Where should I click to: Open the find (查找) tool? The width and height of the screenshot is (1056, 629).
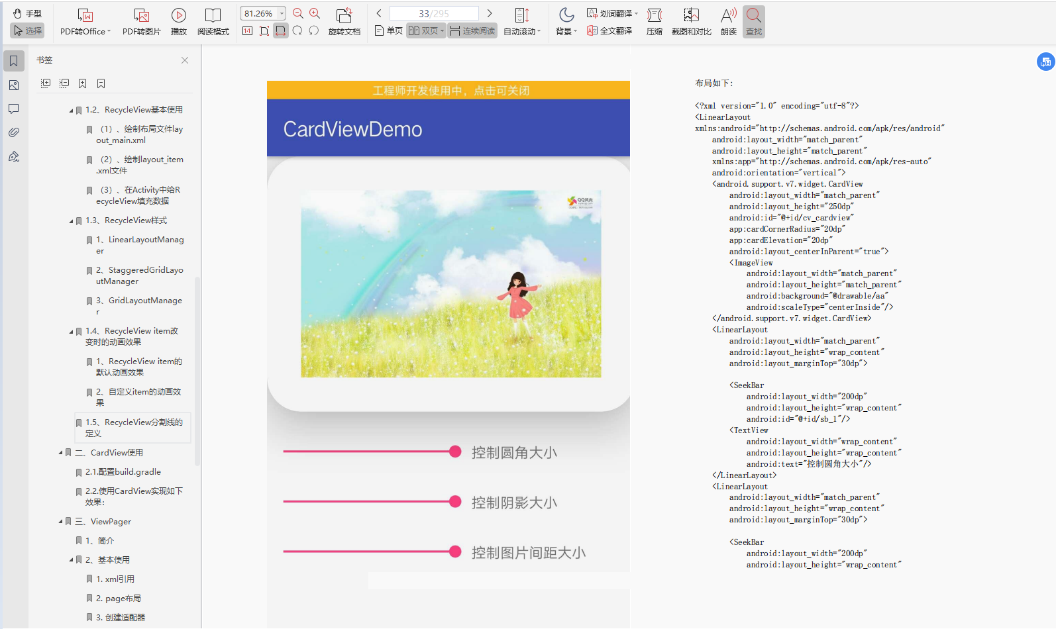coord(754,22)
